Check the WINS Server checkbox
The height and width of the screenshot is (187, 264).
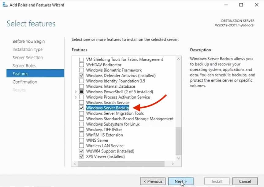click(81, 140)
